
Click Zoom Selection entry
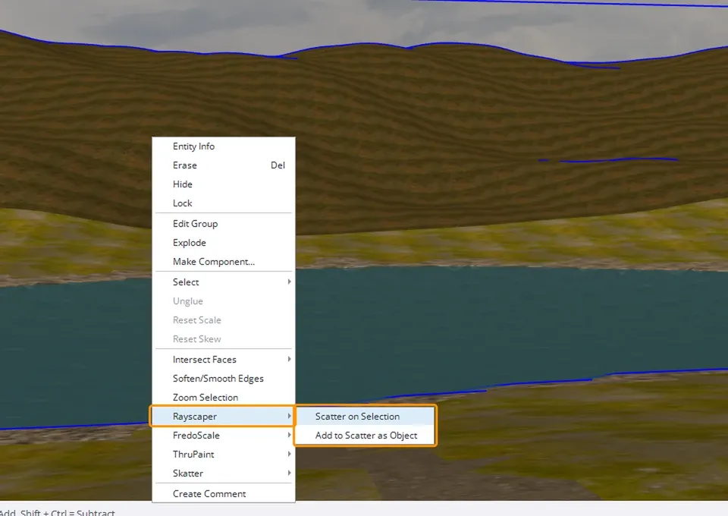click(x=223, y=398)
